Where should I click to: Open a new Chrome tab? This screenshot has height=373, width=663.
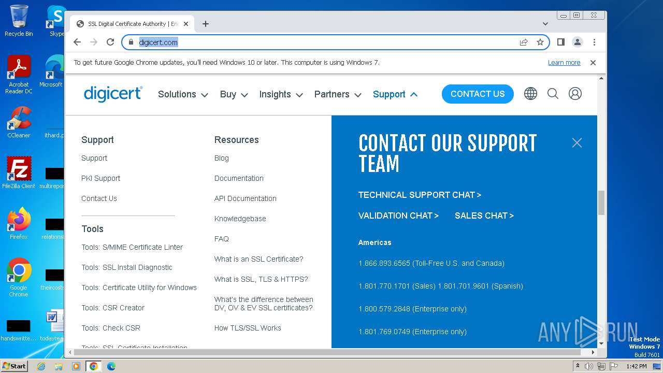coord(206,24)
